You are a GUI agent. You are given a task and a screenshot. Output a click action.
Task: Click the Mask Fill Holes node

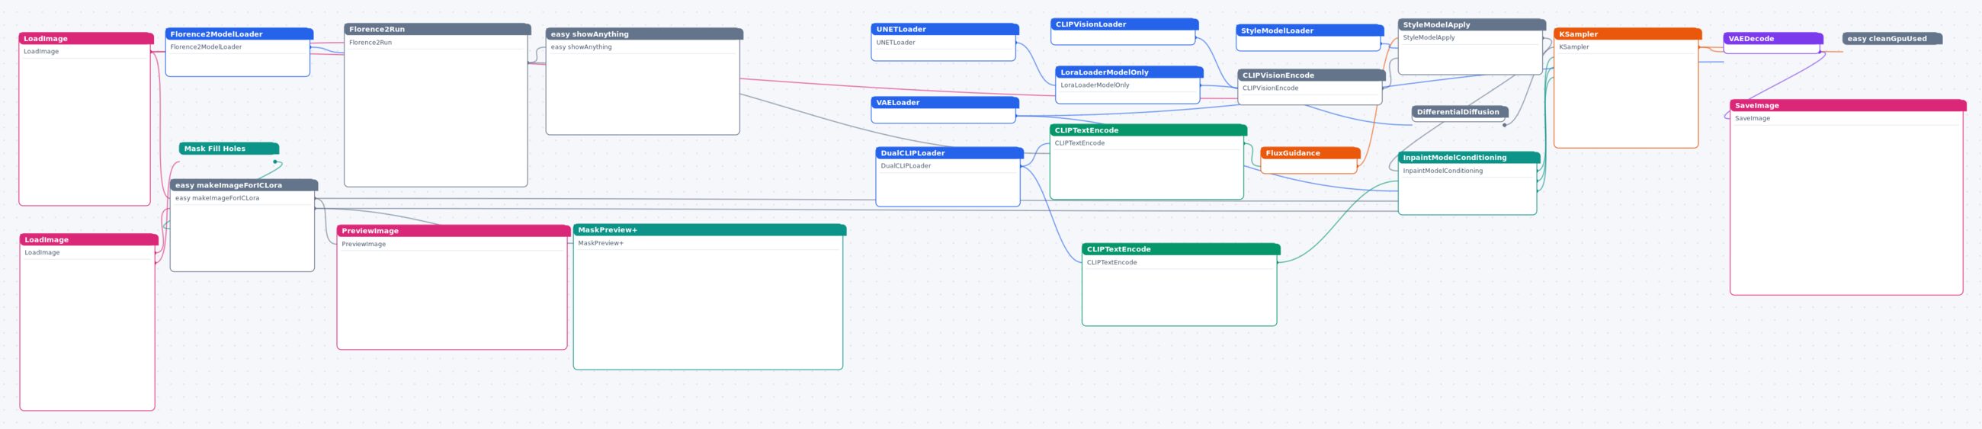point(229,149)
